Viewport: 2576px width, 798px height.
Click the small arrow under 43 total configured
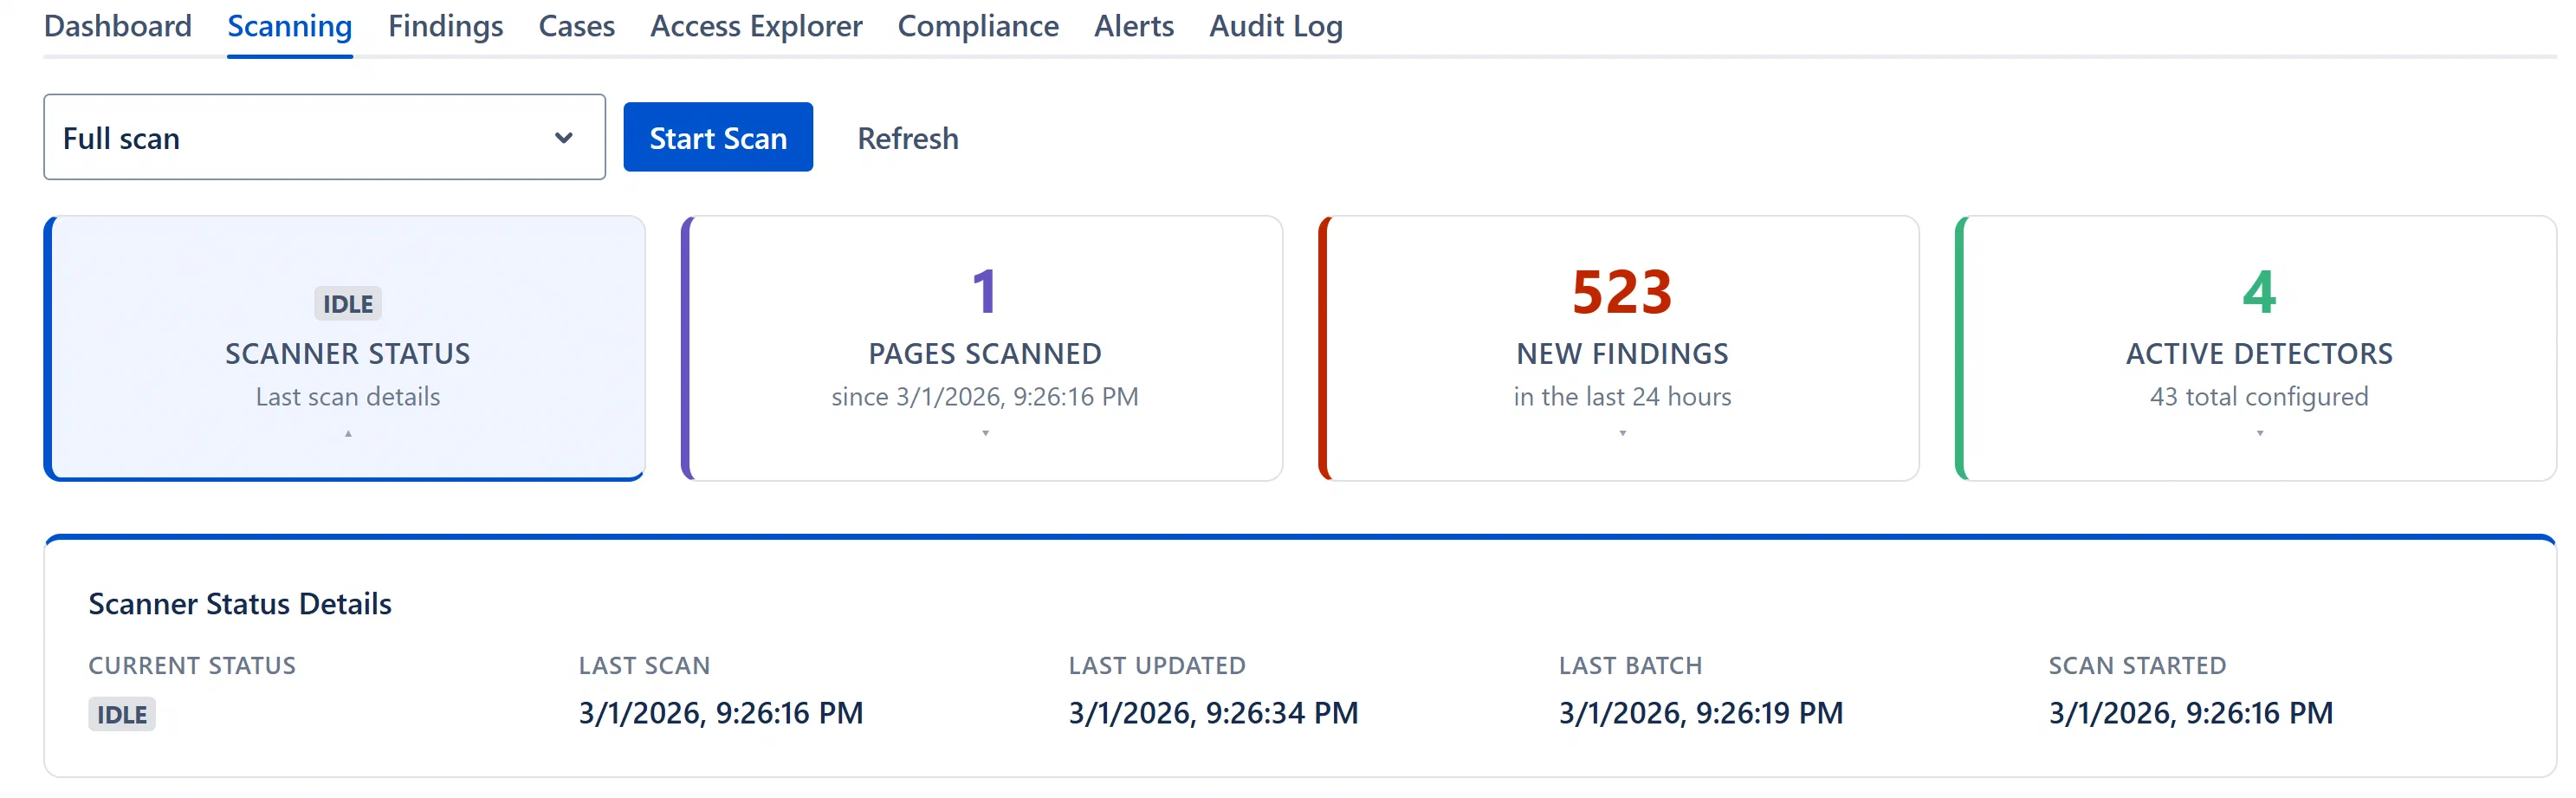pyautogui.click(x=2259, y=433)
